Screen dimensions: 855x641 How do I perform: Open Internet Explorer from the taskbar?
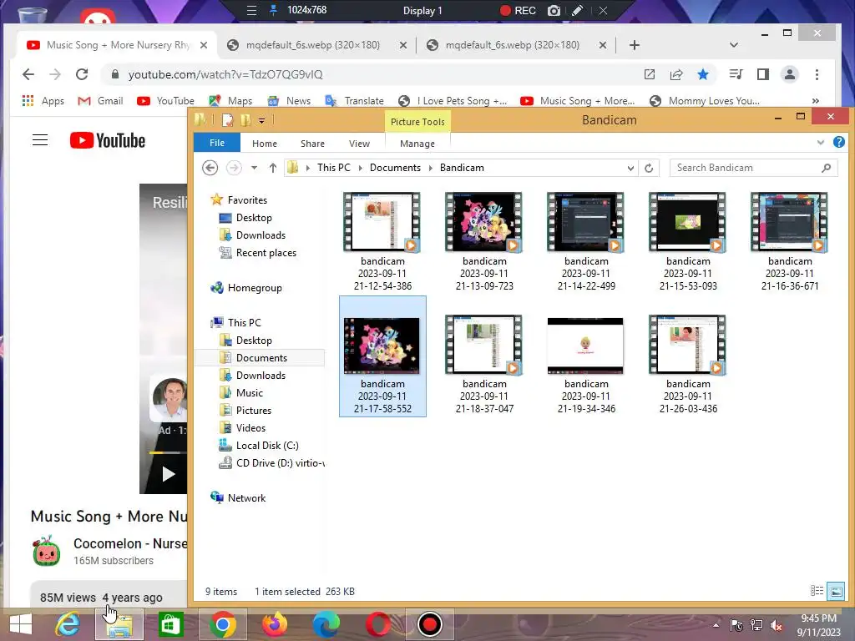coord(68,624)
